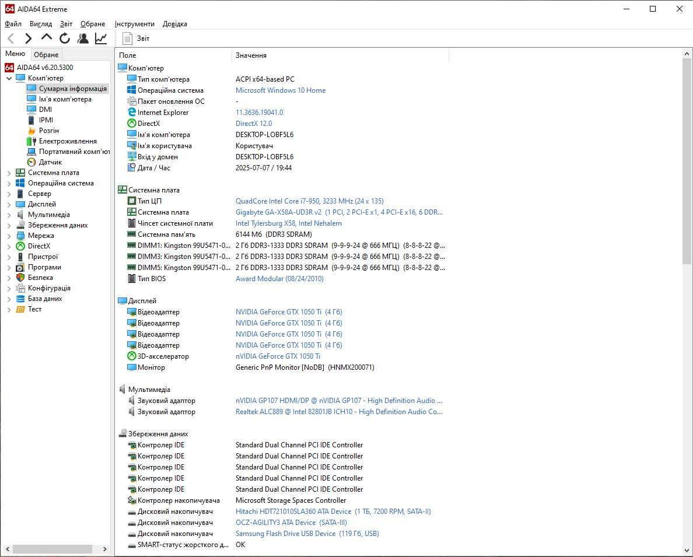Switch to the Обране tab
Viewport: 693px width, 557px height.
tap(46, 55)
